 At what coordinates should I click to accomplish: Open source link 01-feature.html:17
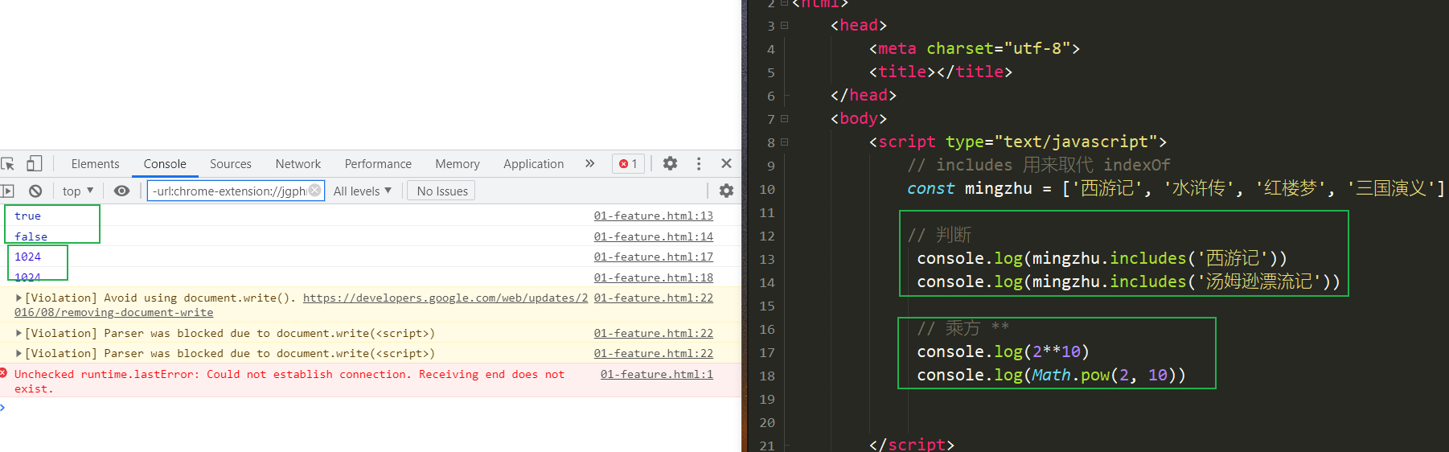coord(654,257)
